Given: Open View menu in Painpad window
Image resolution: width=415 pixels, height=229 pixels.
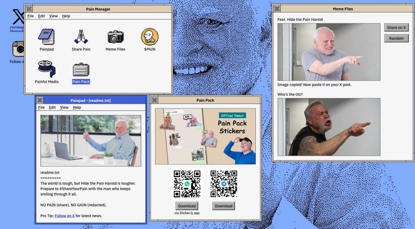Looking at the screenshot, I should point(64,107).
